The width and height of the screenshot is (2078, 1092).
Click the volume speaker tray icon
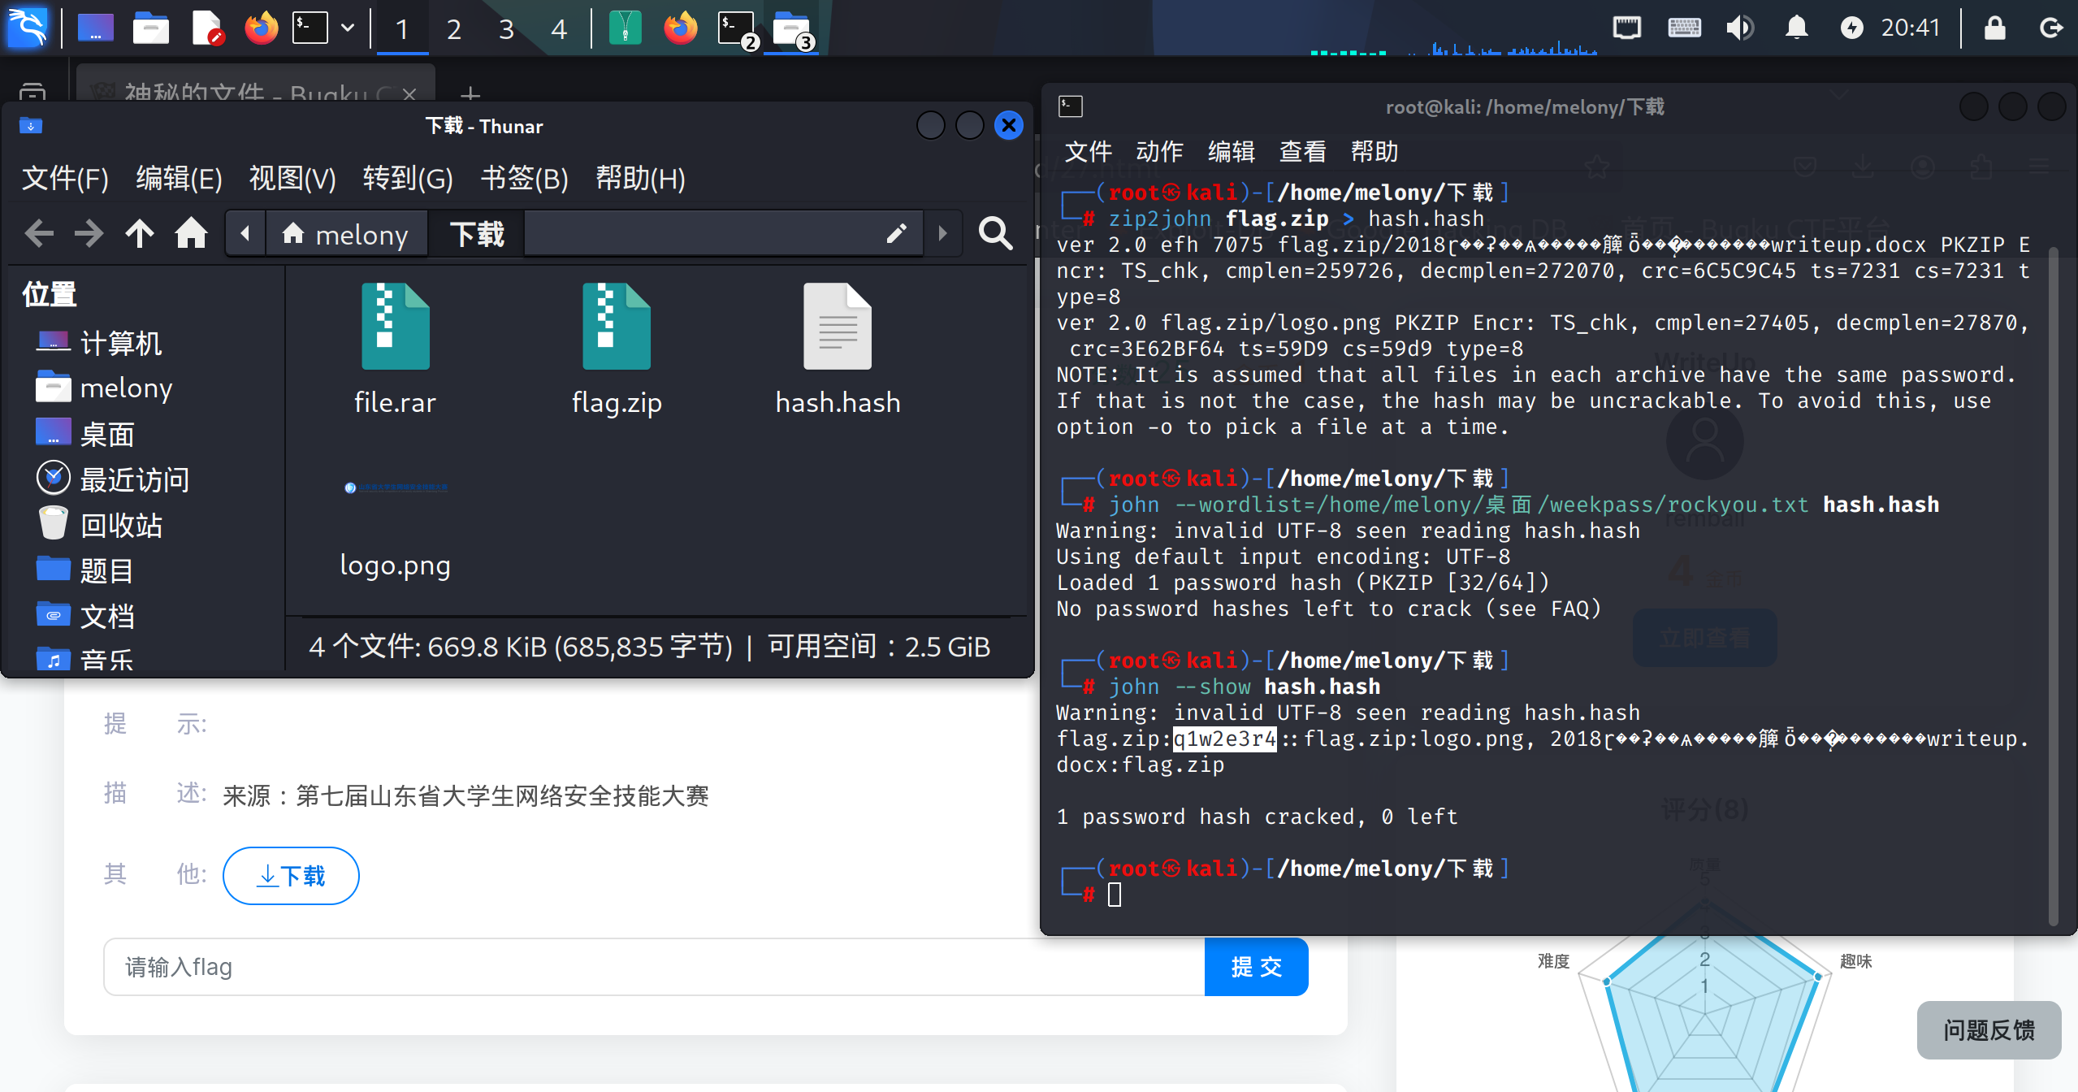1739,28
